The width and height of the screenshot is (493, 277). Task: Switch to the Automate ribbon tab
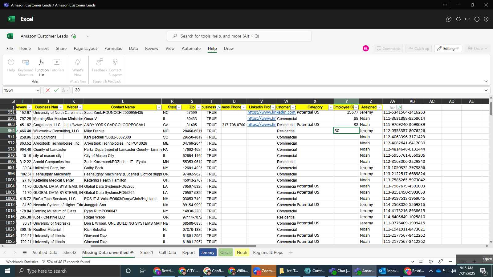191,48
